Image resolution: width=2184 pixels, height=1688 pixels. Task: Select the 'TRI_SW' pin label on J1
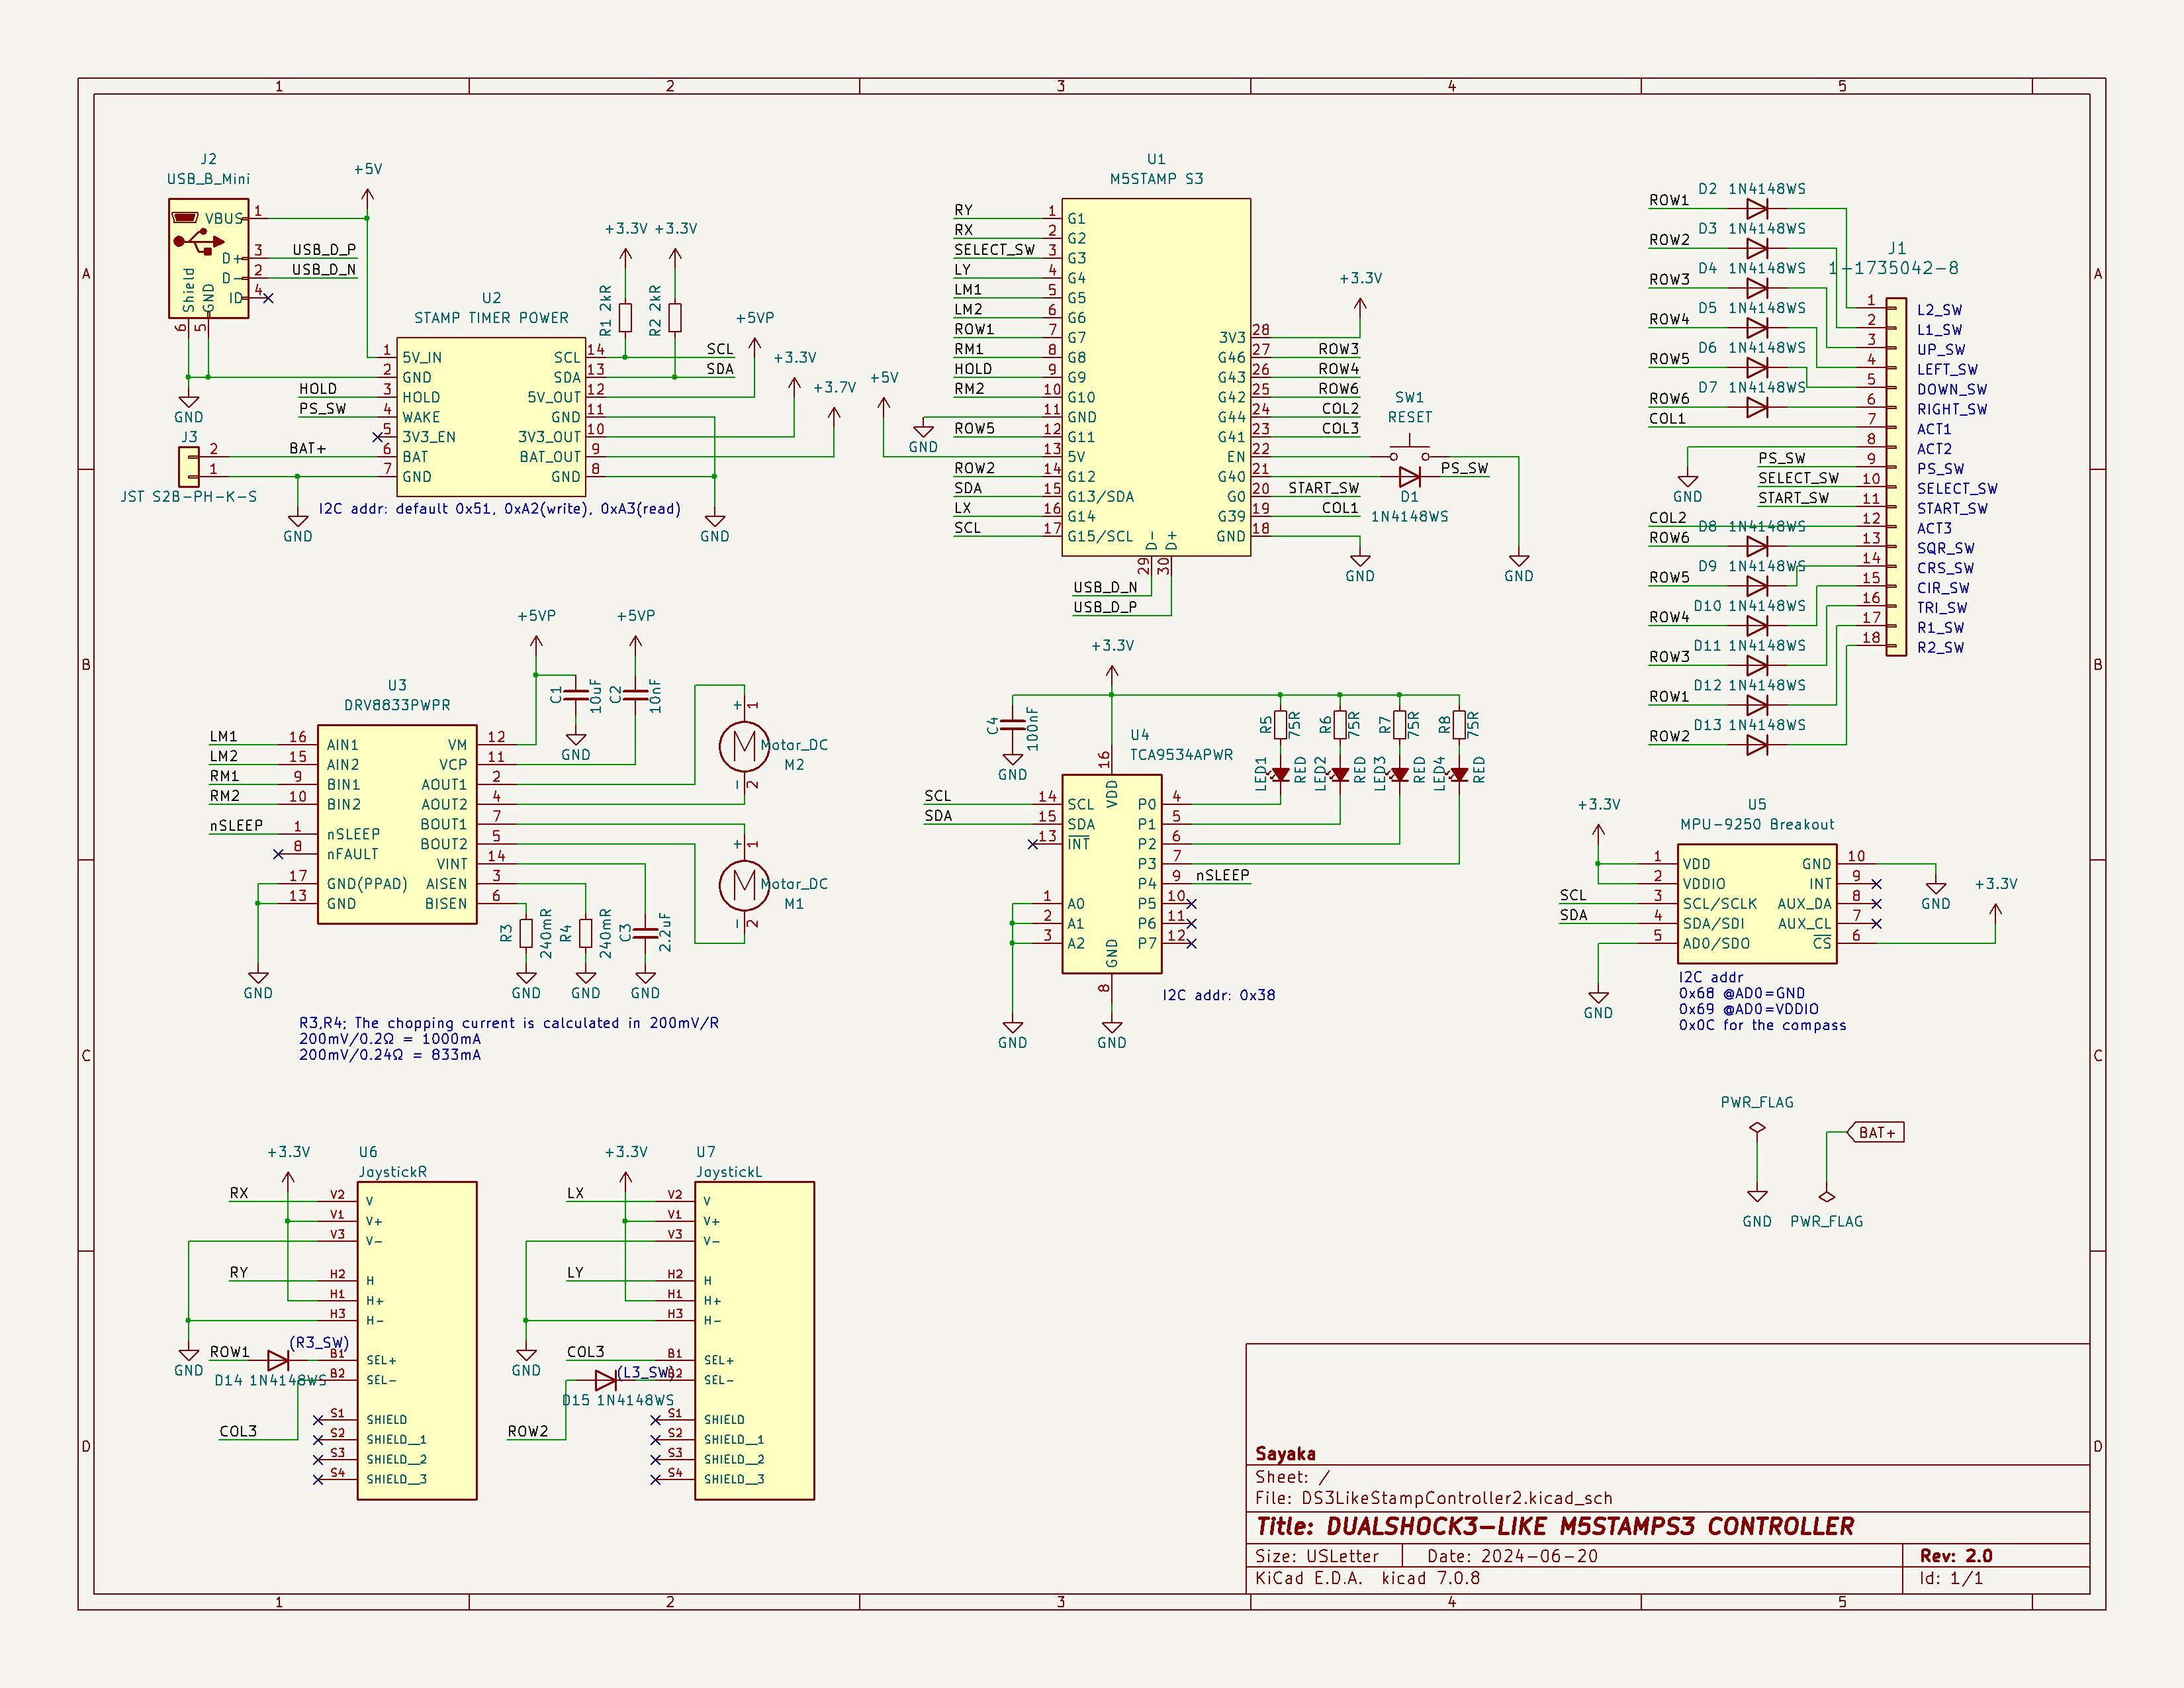coord(1942,607)
